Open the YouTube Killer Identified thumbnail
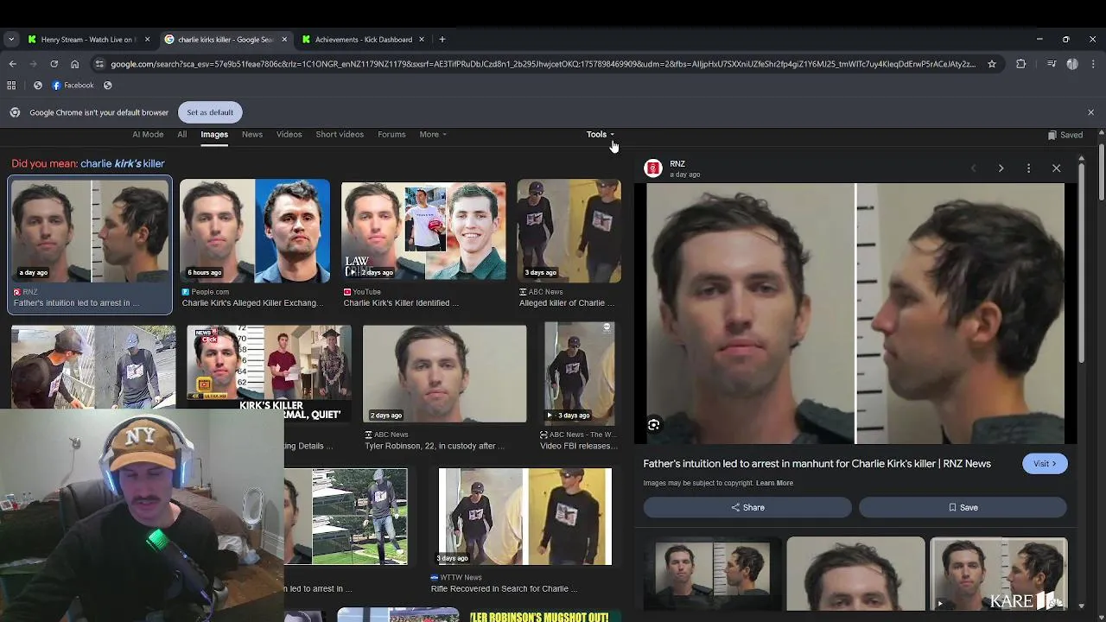1106x622 pixels. click(x=423, y=231)
